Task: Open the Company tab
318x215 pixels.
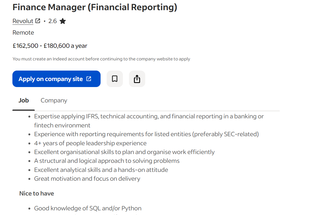Action: tap(54, 100)
